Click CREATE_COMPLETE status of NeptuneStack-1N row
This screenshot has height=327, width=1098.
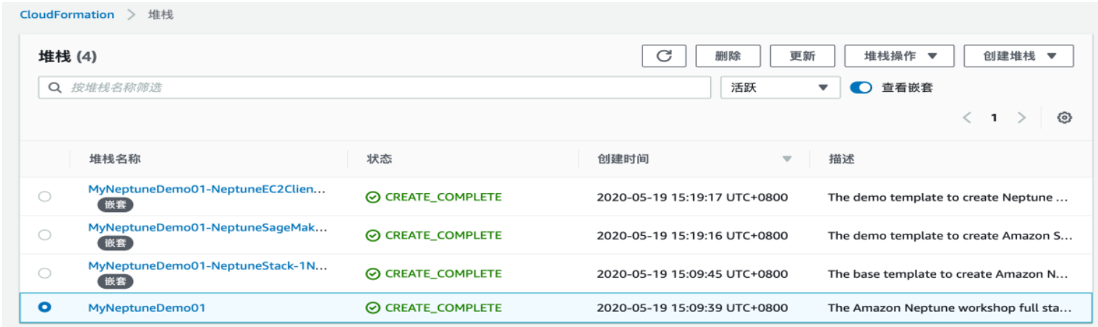[443, 273]
